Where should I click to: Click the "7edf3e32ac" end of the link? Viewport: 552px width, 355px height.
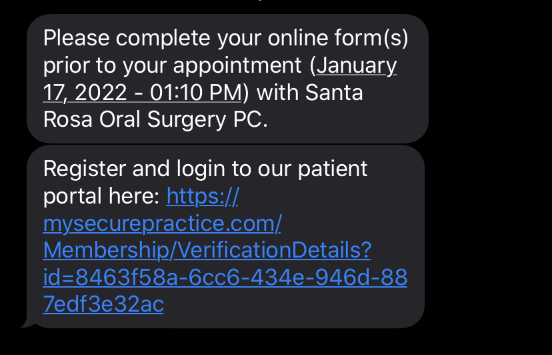103,304
